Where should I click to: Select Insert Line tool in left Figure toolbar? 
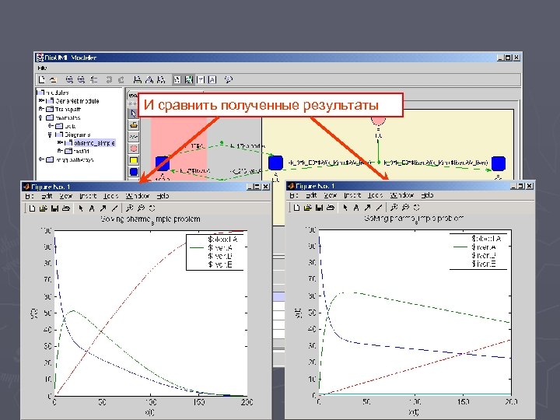(x=114, y=208)
